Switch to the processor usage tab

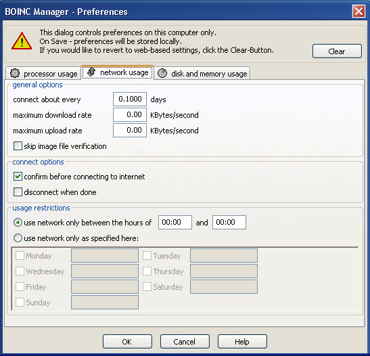[x=43, y=73]
